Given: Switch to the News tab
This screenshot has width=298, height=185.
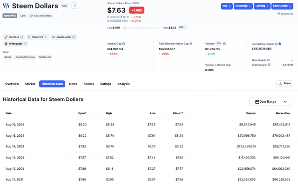Looking at the screenshot, I should (x=73, y=84).
